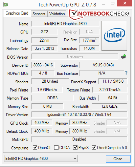Click the Close button
Image resolution: width=135 pixels, height=167 pixels.
click(x=118, y=159)
